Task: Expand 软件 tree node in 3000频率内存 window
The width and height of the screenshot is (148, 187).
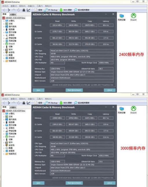Action: coord(4,142)
